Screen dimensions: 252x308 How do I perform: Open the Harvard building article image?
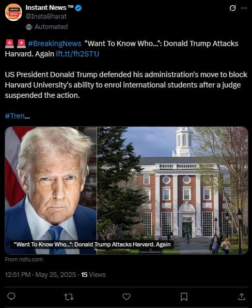127,190
